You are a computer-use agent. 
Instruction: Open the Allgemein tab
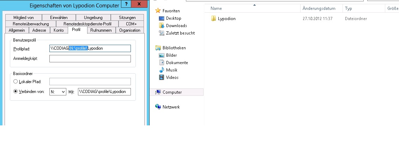click(x=17, y=30)
